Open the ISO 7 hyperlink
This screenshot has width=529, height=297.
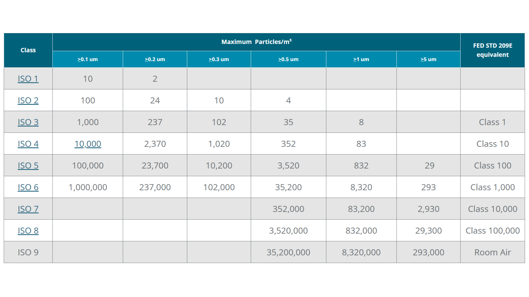(28, 209)
